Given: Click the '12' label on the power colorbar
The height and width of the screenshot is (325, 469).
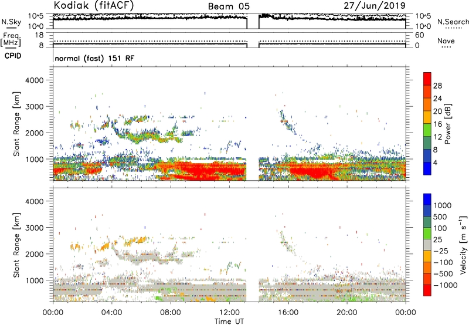Looking at the screenshot, I should pyautogui.click(x=437, y=137).
